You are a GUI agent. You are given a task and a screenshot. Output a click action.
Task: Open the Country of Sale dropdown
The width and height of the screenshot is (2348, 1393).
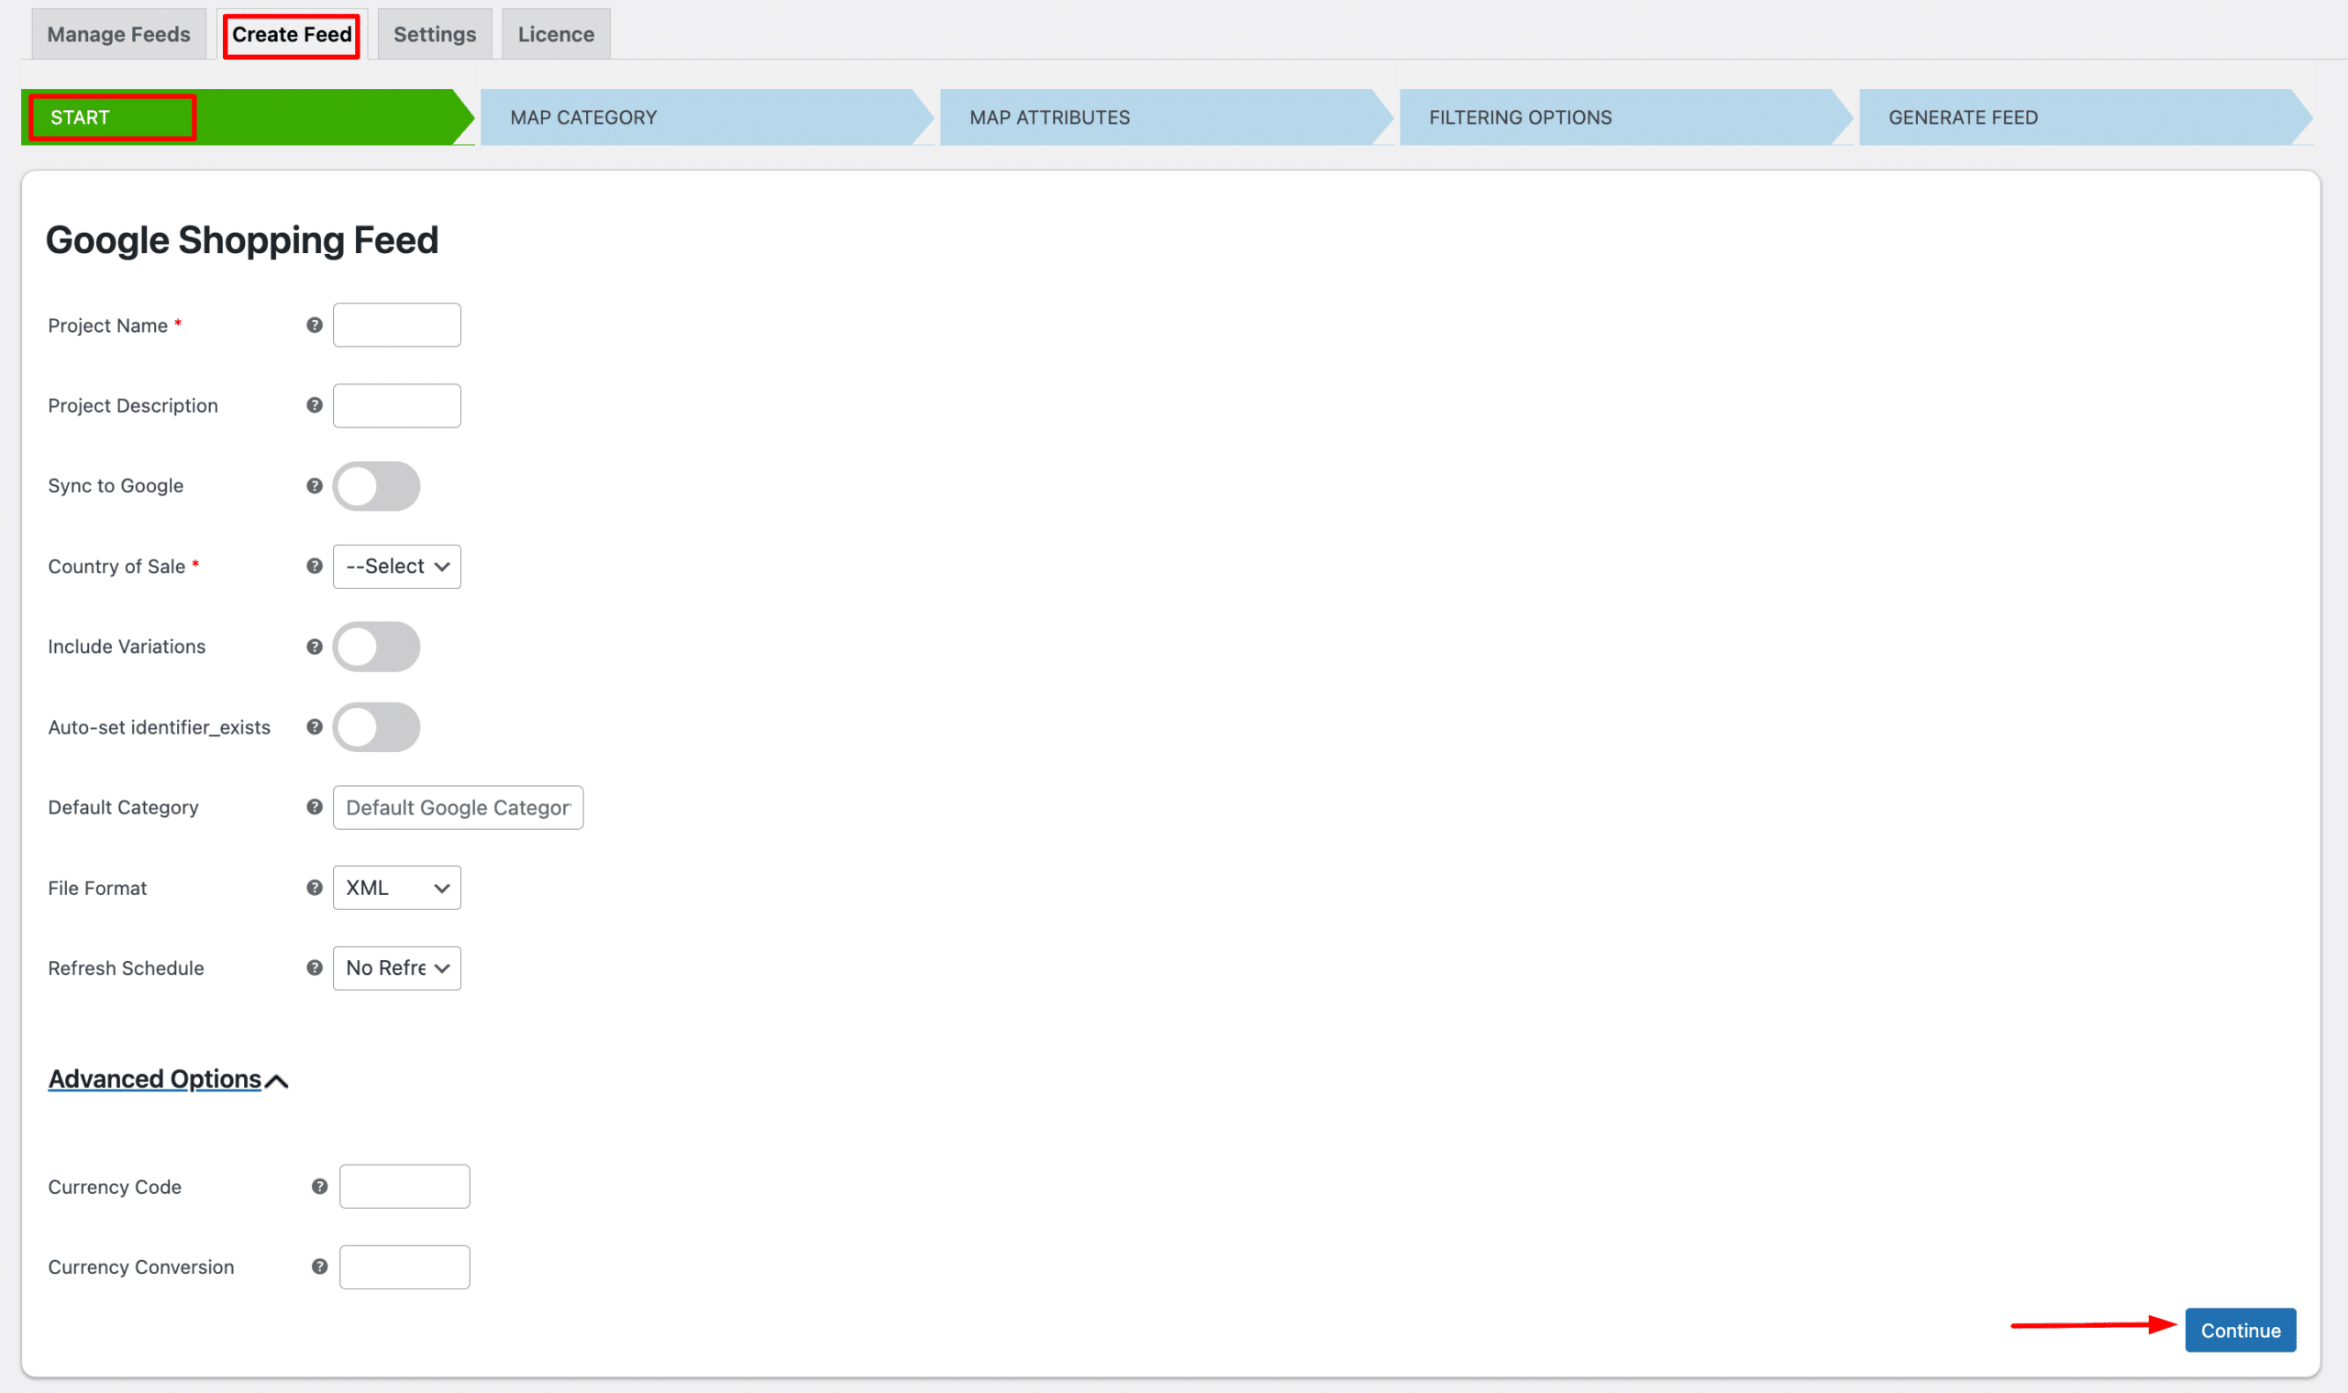397,566
